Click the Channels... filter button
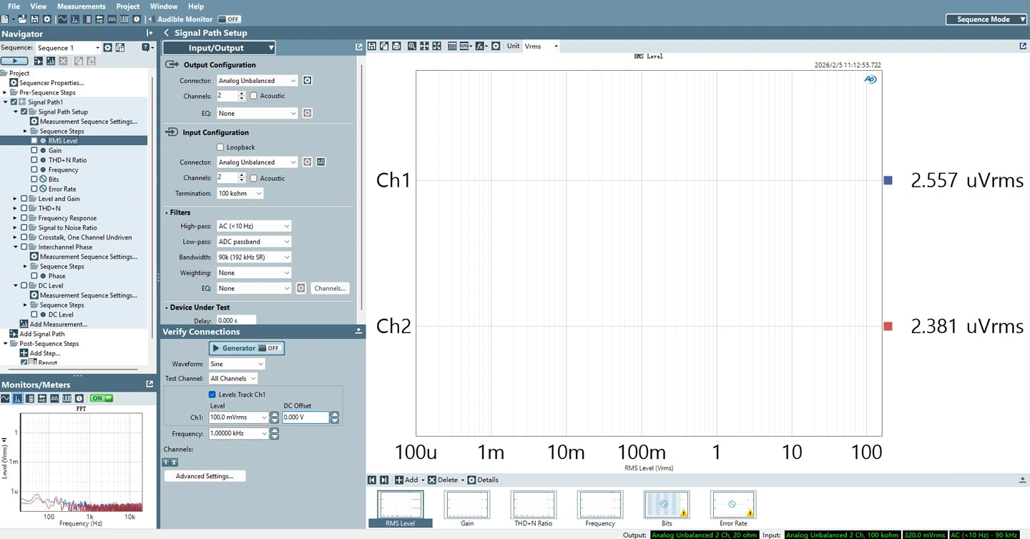The width and height of the screenshot is (1030, 539). (x=330, y=288)
